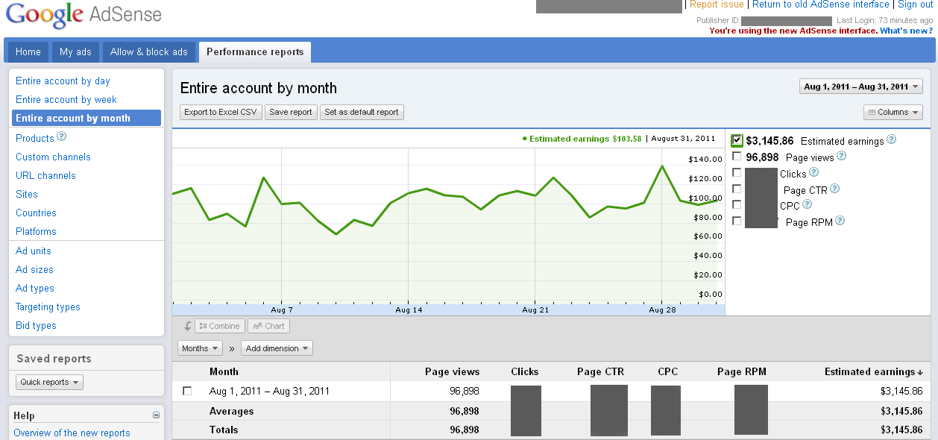Image resolution: width=938 pixels, height=440 pixels.
Task: Open Entire account by week report
Action: pyautogui.click(x=66, y=99)
